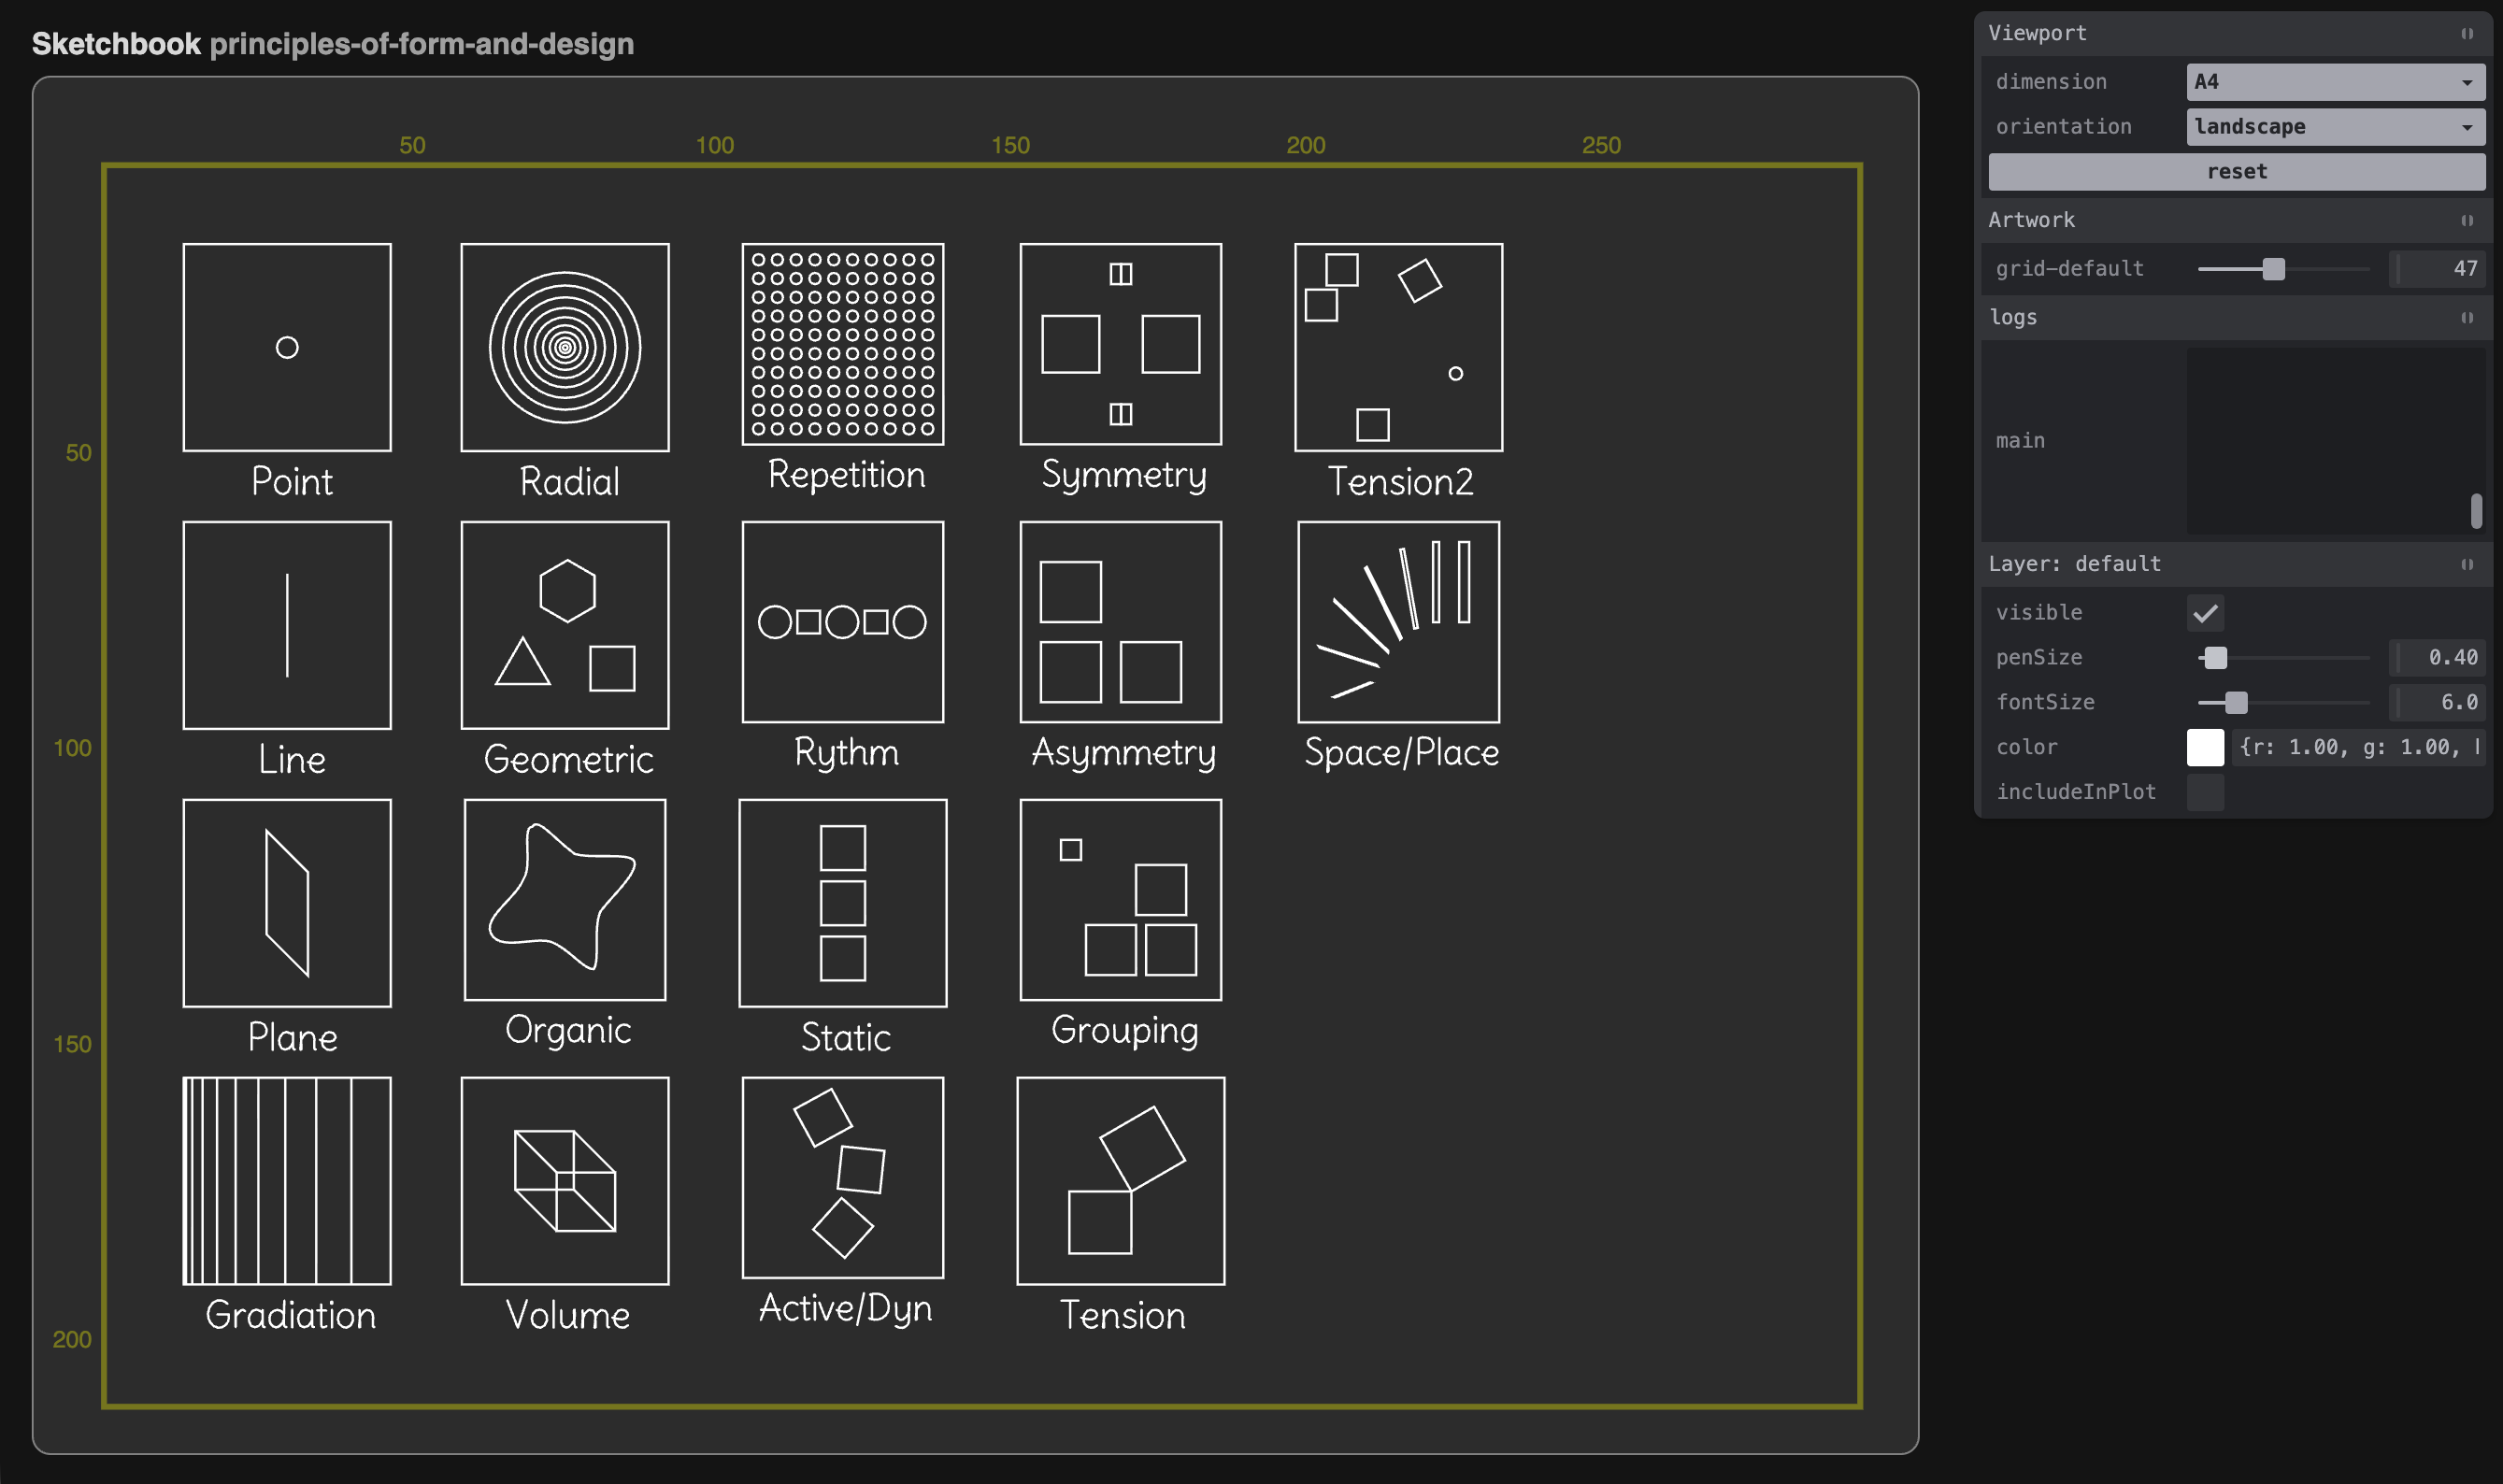Click the Geometric shapes icon
2503x1484 pixels.
pos(565,625)
